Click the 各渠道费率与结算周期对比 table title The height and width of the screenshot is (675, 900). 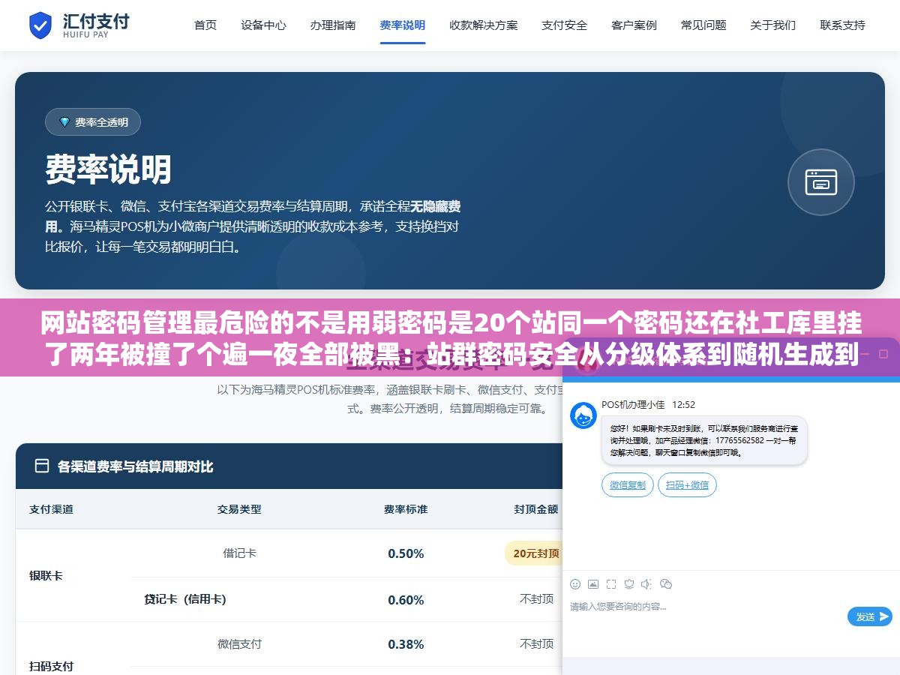click(135, 466)
